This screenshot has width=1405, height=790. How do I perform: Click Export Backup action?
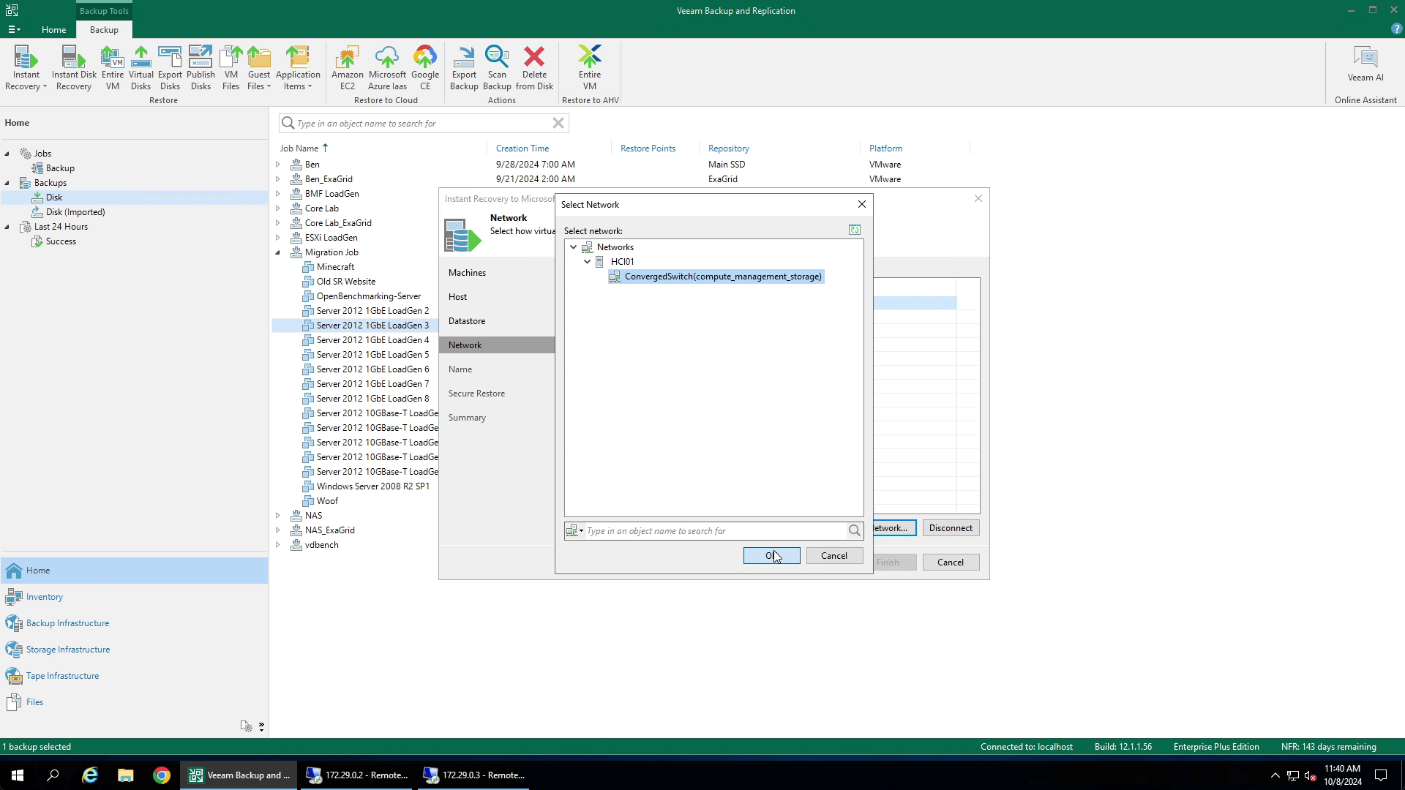coord(464,67)
